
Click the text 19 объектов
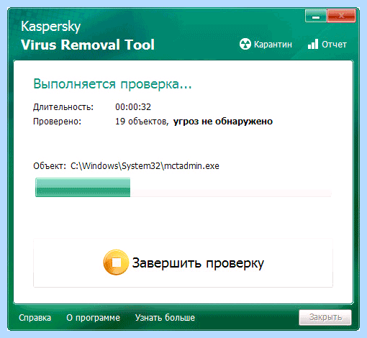coord(142,122)
